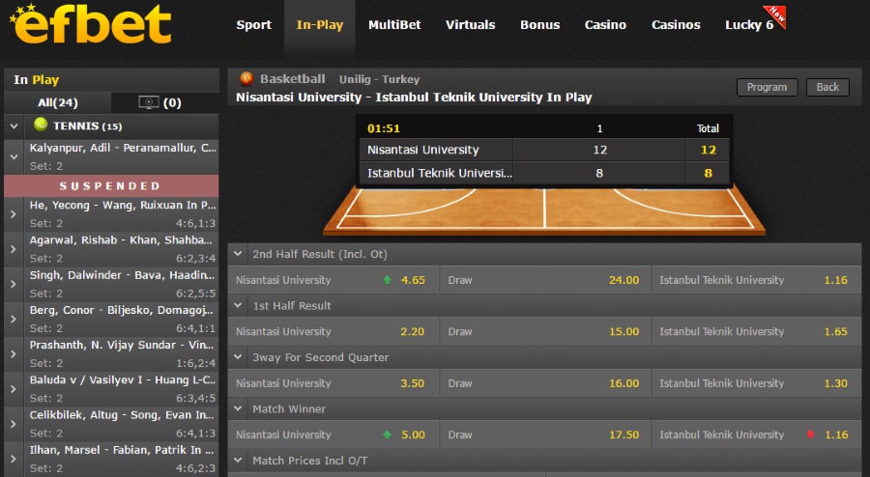Open Berg, Conor - Biljesko, Domagoj match

click(122, 310)
